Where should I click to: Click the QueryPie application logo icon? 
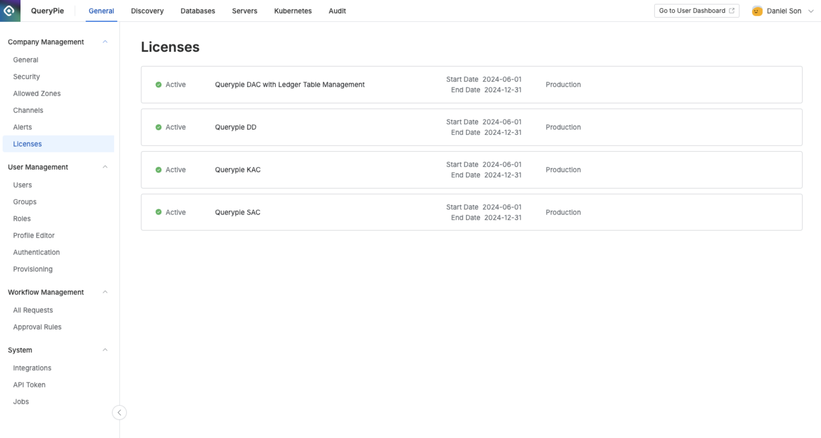[10, 10]
